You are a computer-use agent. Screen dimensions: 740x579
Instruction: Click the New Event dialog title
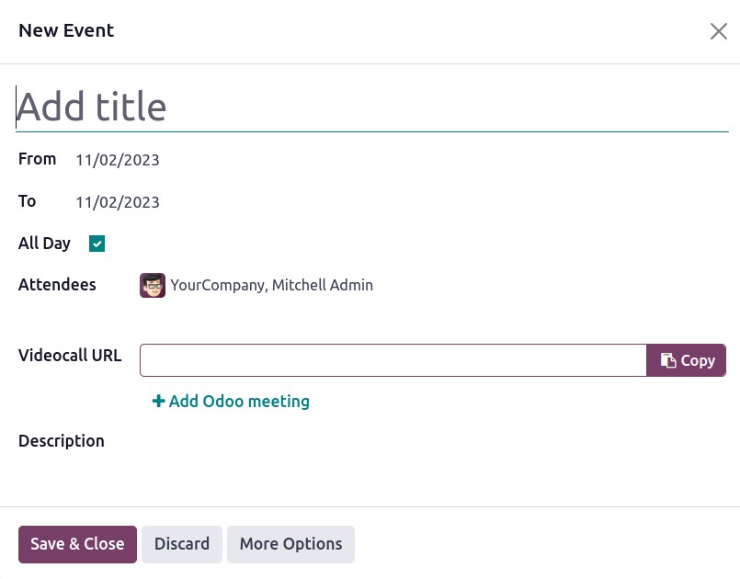point(66,30)
